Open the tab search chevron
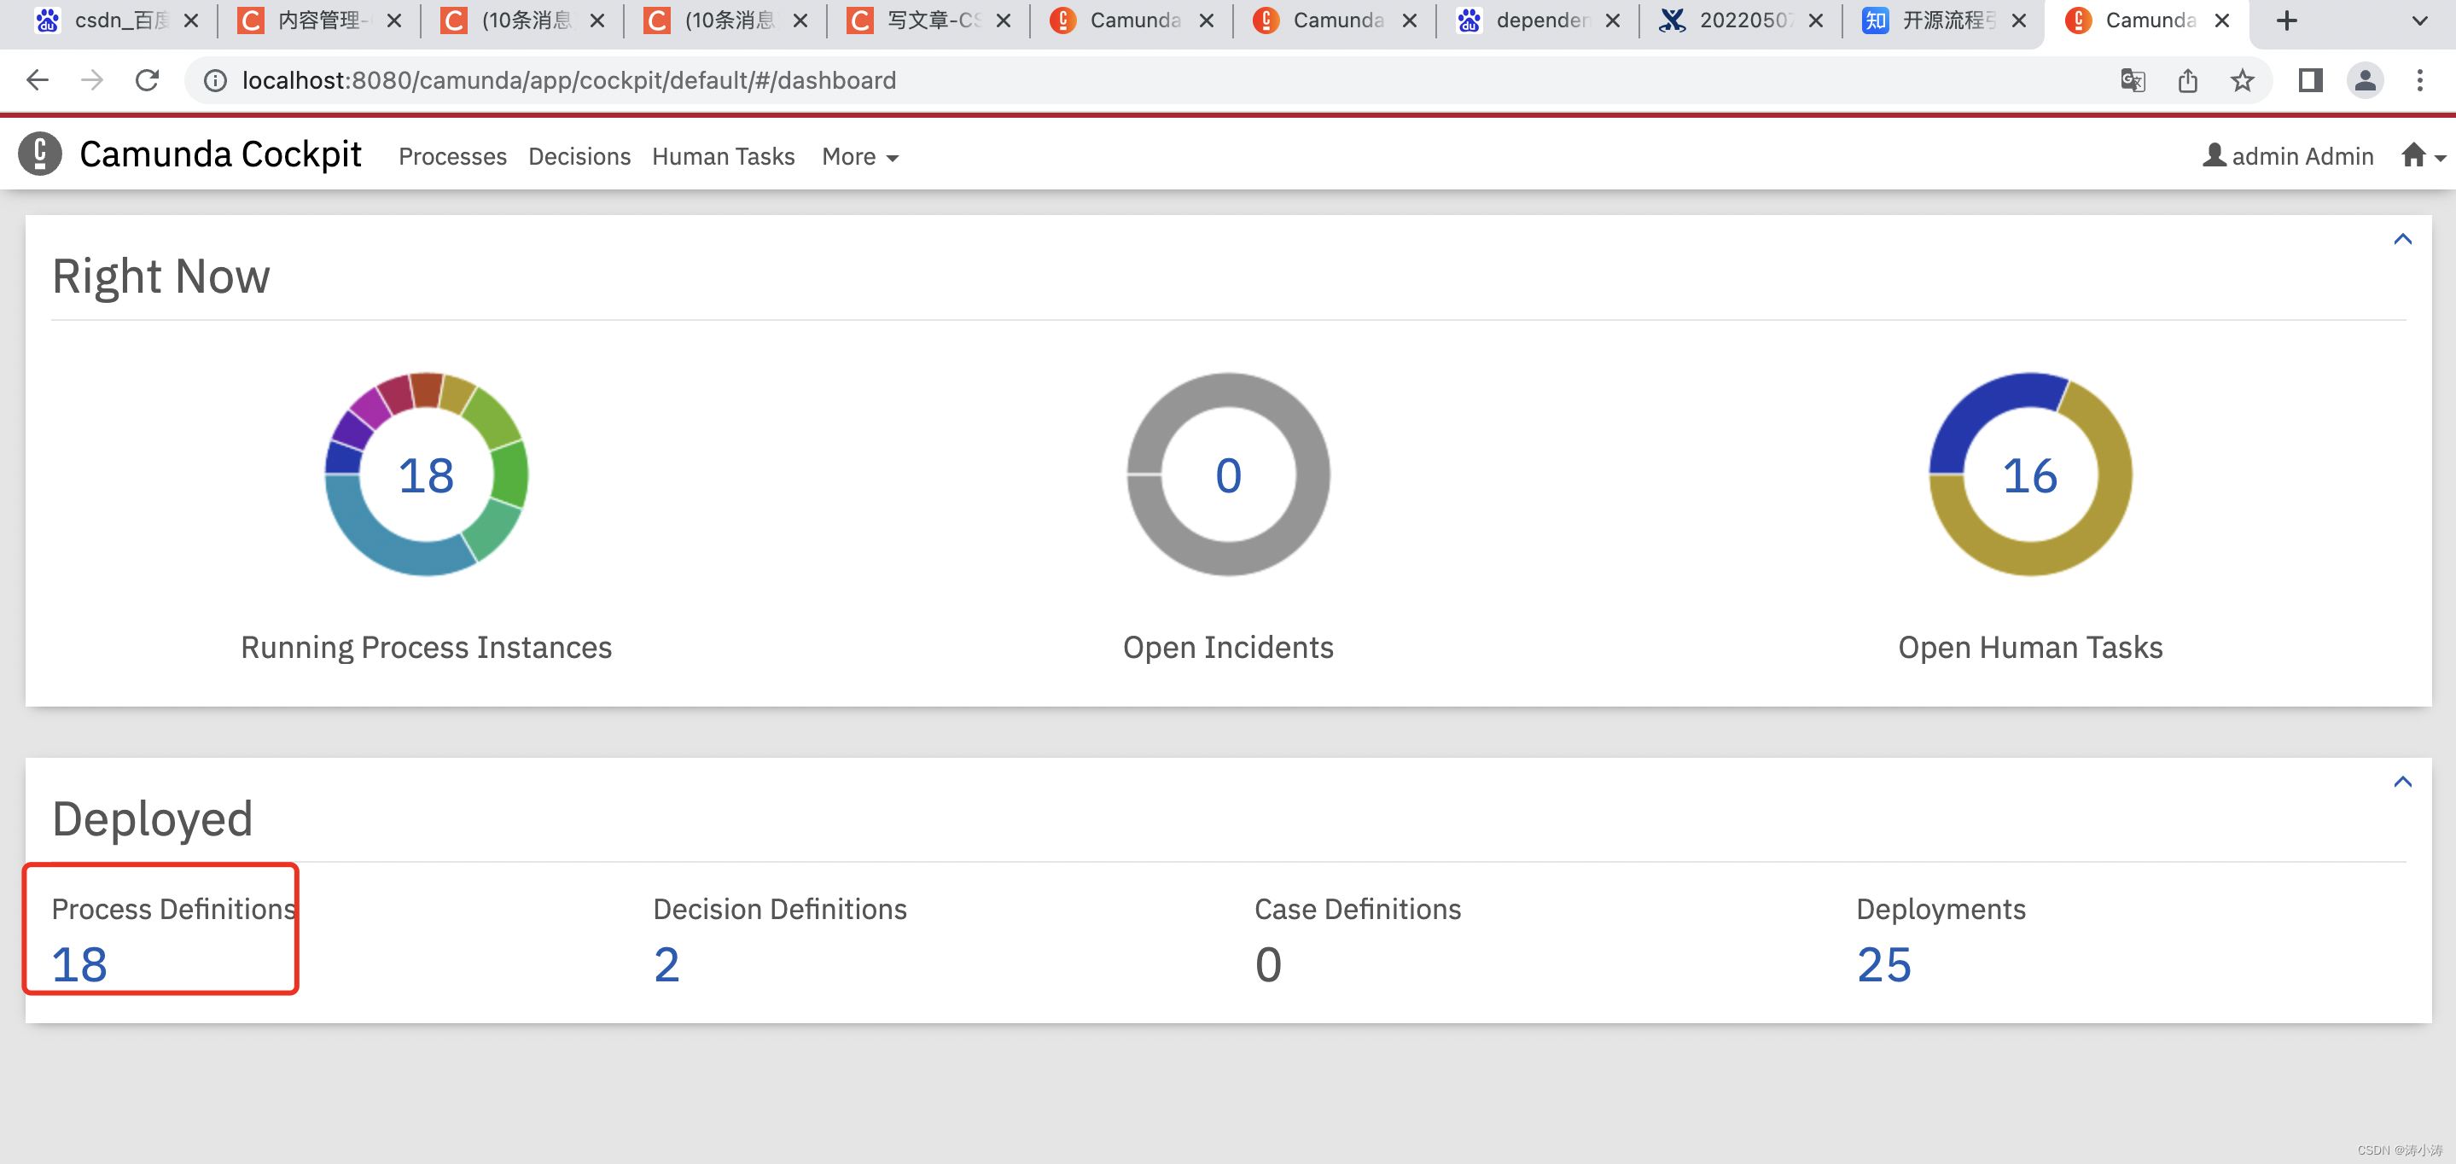The width and height of the screenshot is (2456, 1164). (x=2420, y=21)
